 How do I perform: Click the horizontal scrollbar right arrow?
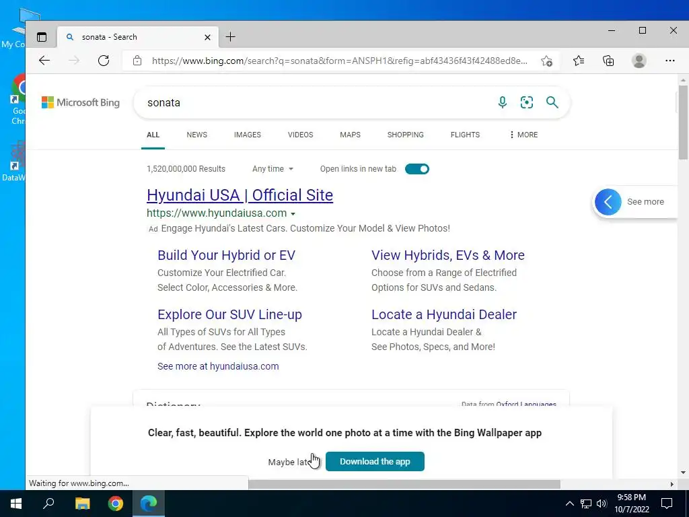pyautogui.click(x=672, y=484)
